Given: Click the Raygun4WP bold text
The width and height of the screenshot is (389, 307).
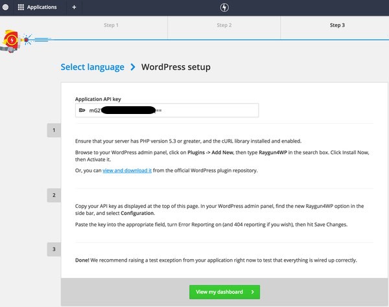Looking at the screenshot, I should pos(273,152).
